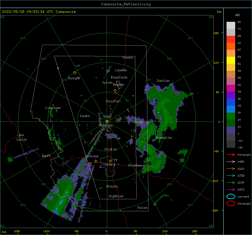Click the yellow diamond marker under Cochrane
This screenshot has width=252, height=235.
coord(96,162)
